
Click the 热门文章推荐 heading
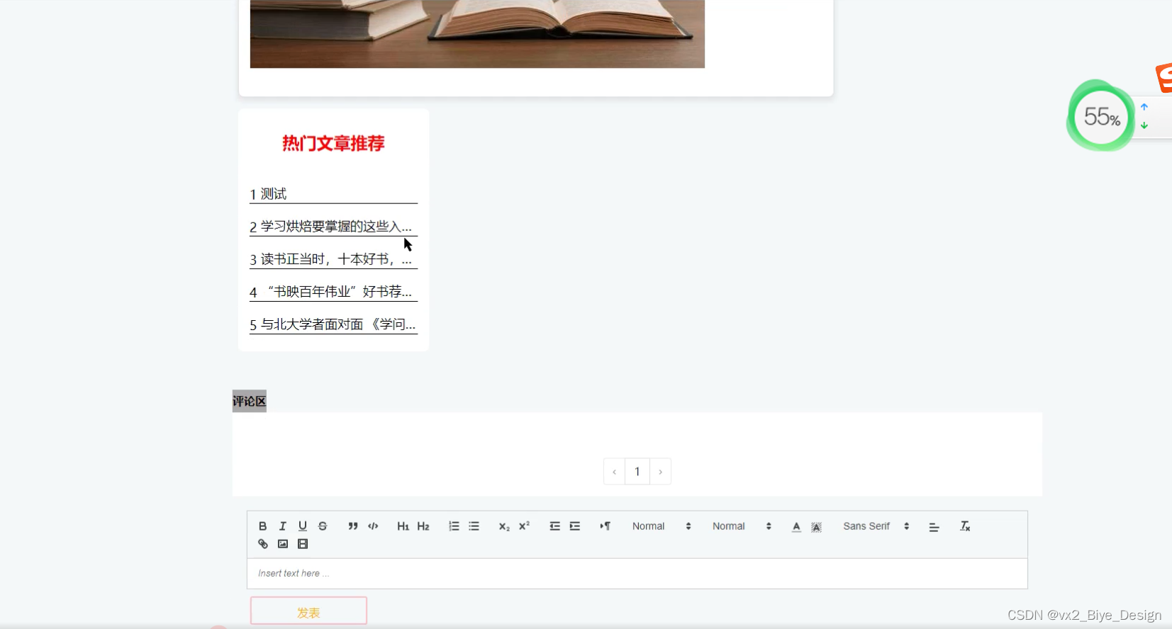pyautogui.click(x=333, y=144)
